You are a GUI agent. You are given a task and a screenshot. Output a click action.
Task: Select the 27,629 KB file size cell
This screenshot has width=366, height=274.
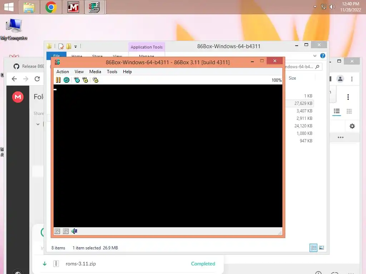click(x=303, y=103)
